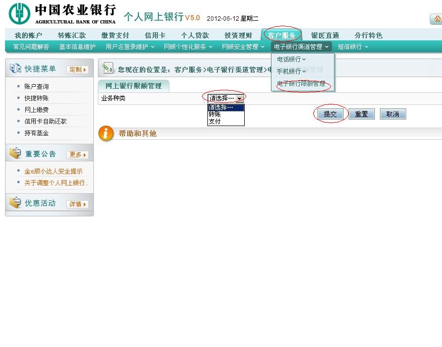Click the 取消 cancel button
The image size is (442, 347).
pyautogui.click(x=393, y=114)
